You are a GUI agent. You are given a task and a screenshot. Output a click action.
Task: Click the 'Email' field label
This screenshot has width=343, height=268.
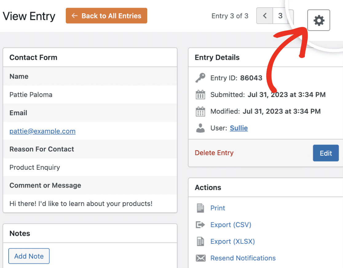[18, 113]
